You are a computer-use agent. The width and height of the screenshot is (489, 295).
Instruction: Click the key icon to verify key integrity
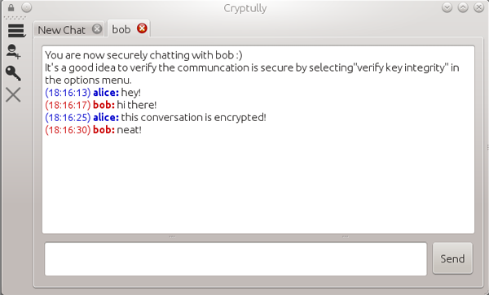click(x=13, y=73)
